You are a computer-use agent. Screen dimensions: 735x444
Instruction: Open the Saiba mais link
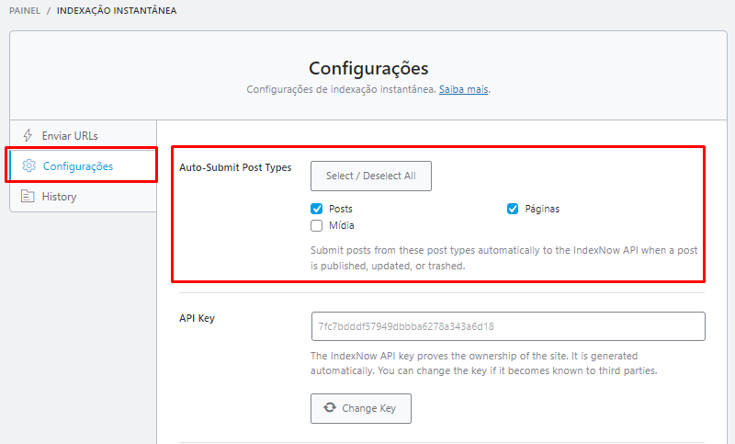click(x=463, y=90)
